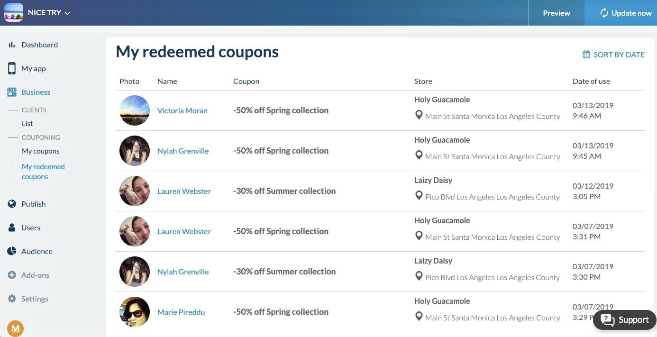This screenshot has width=657, height=337.
Task: Click the Preview button
Action: click(x=557, y=13)
